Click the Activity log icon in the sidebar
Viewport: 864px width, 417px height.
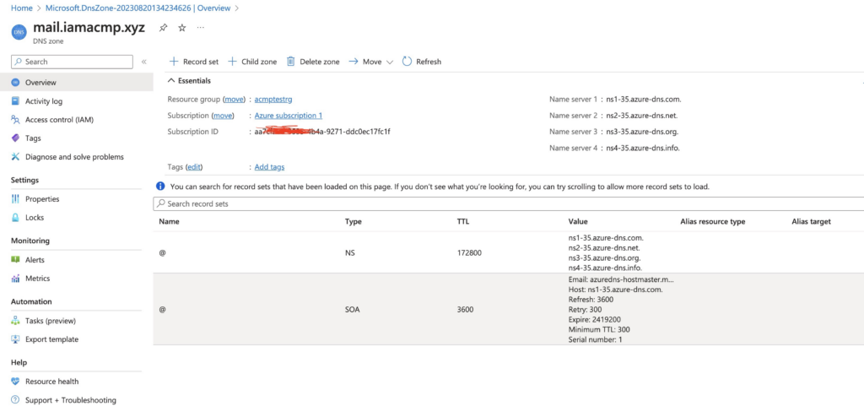(15, 101)
